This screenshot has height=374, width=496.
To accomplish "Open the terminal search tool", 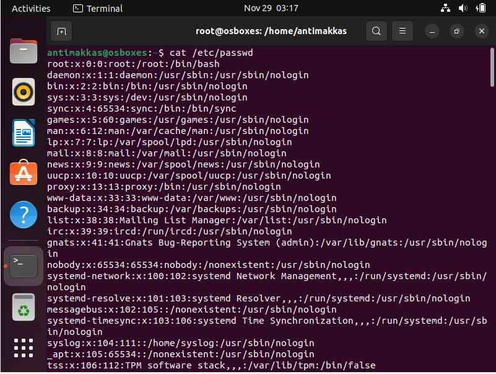I will (376, 31).
